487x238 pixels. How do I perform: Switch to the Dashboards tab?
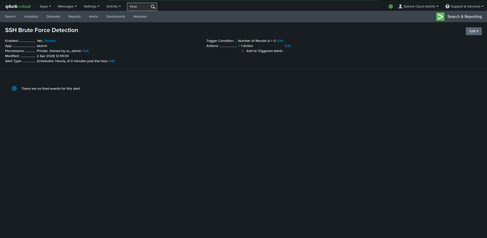pyautogui.click(x=116, y=16)
